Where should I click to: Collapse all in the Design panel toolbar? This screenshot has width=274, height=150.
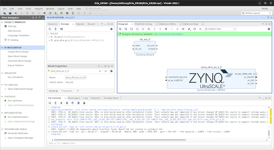click(x=56, y=29)
